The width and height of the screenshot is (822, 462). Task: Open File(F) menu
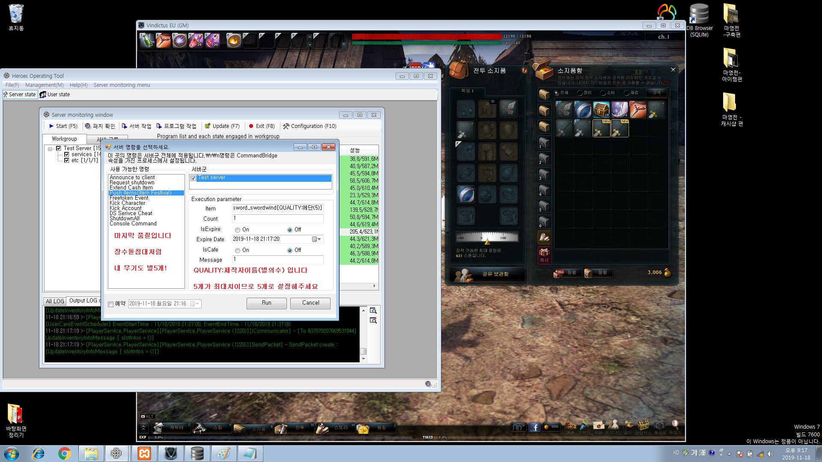(12, 85)
